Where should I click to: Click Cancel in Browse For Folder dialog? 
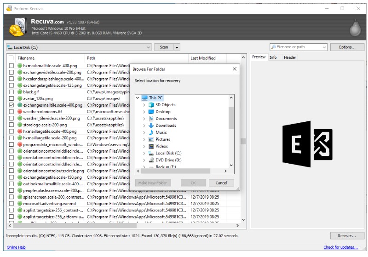(221, 183)
